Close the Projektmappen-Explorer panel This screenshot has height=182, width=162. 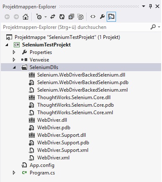pos(157,6)
